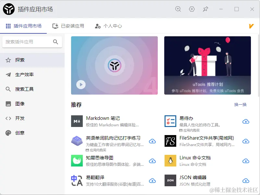Open FileShare文件共享(局域网) title
The width and height of the screenshot is (260, 195).
coord(207,138)
